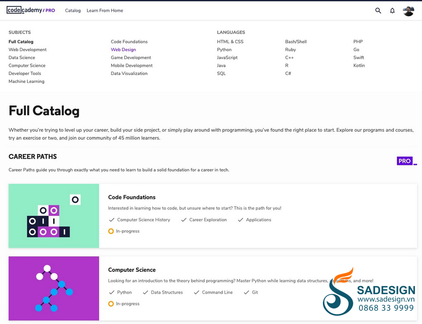
Task: Click the Computer Science History checkmark item
Action: point(139,220)
